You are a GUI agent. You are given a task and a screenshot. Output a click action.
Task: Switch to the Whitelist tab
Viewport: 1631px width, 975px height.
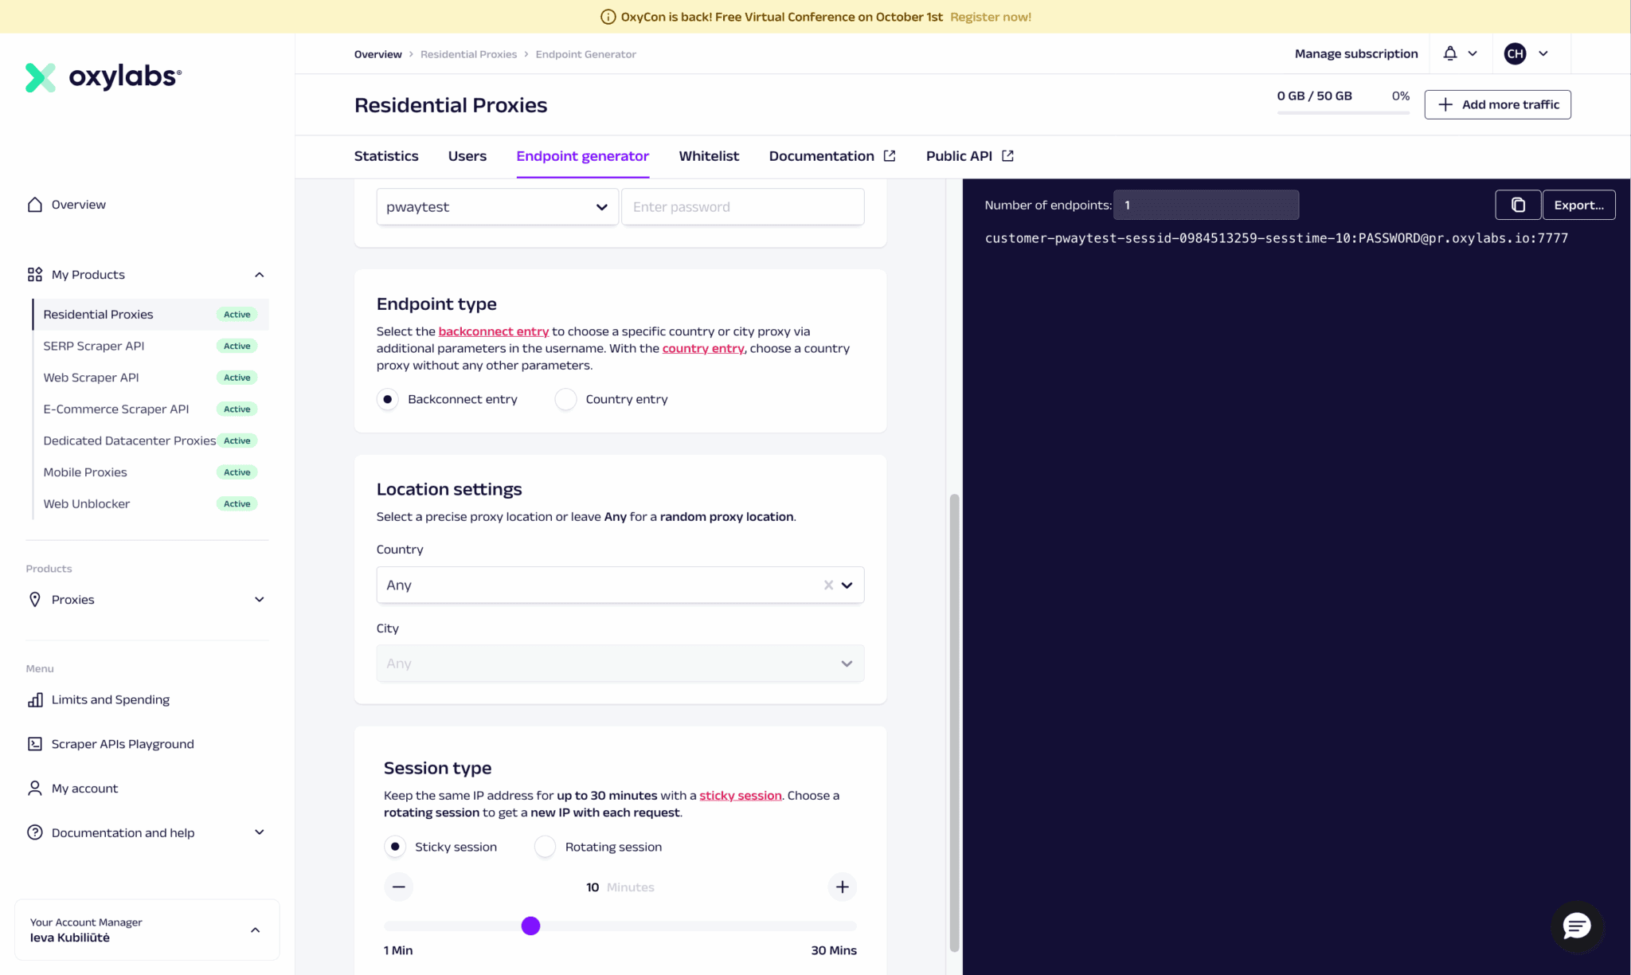[709, 156]
